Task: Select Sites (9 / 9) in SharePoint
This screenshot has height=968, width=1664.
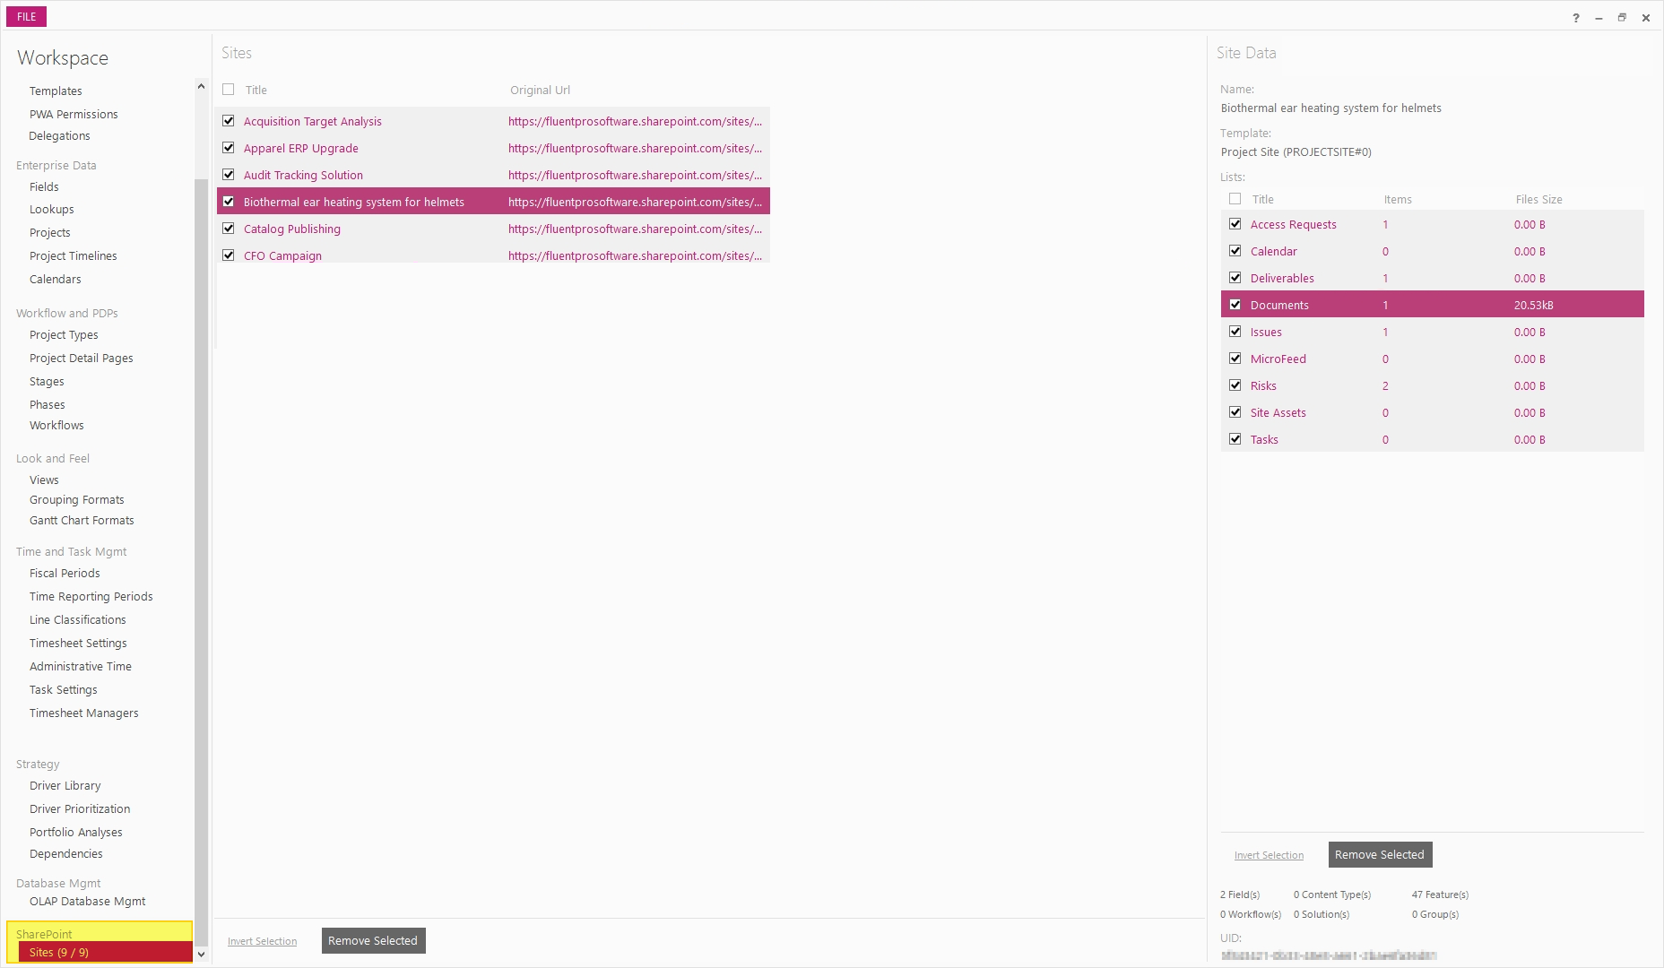Action: point(105,952)
